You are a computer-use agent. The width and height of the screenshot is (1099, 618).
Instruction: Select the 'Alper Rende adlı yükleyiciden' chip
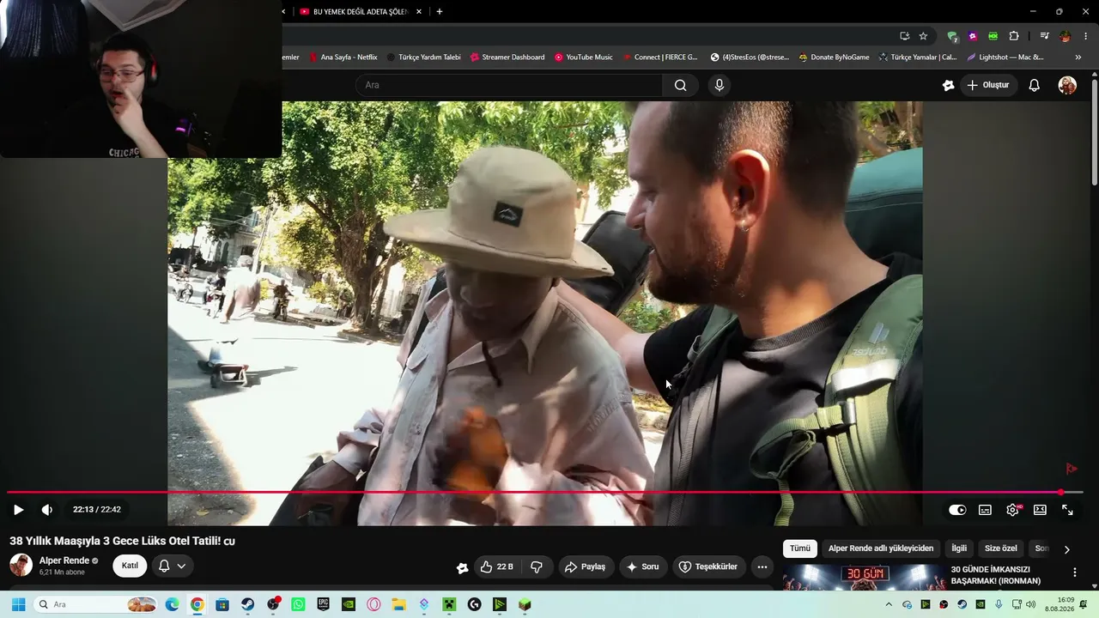coord(880,548)
